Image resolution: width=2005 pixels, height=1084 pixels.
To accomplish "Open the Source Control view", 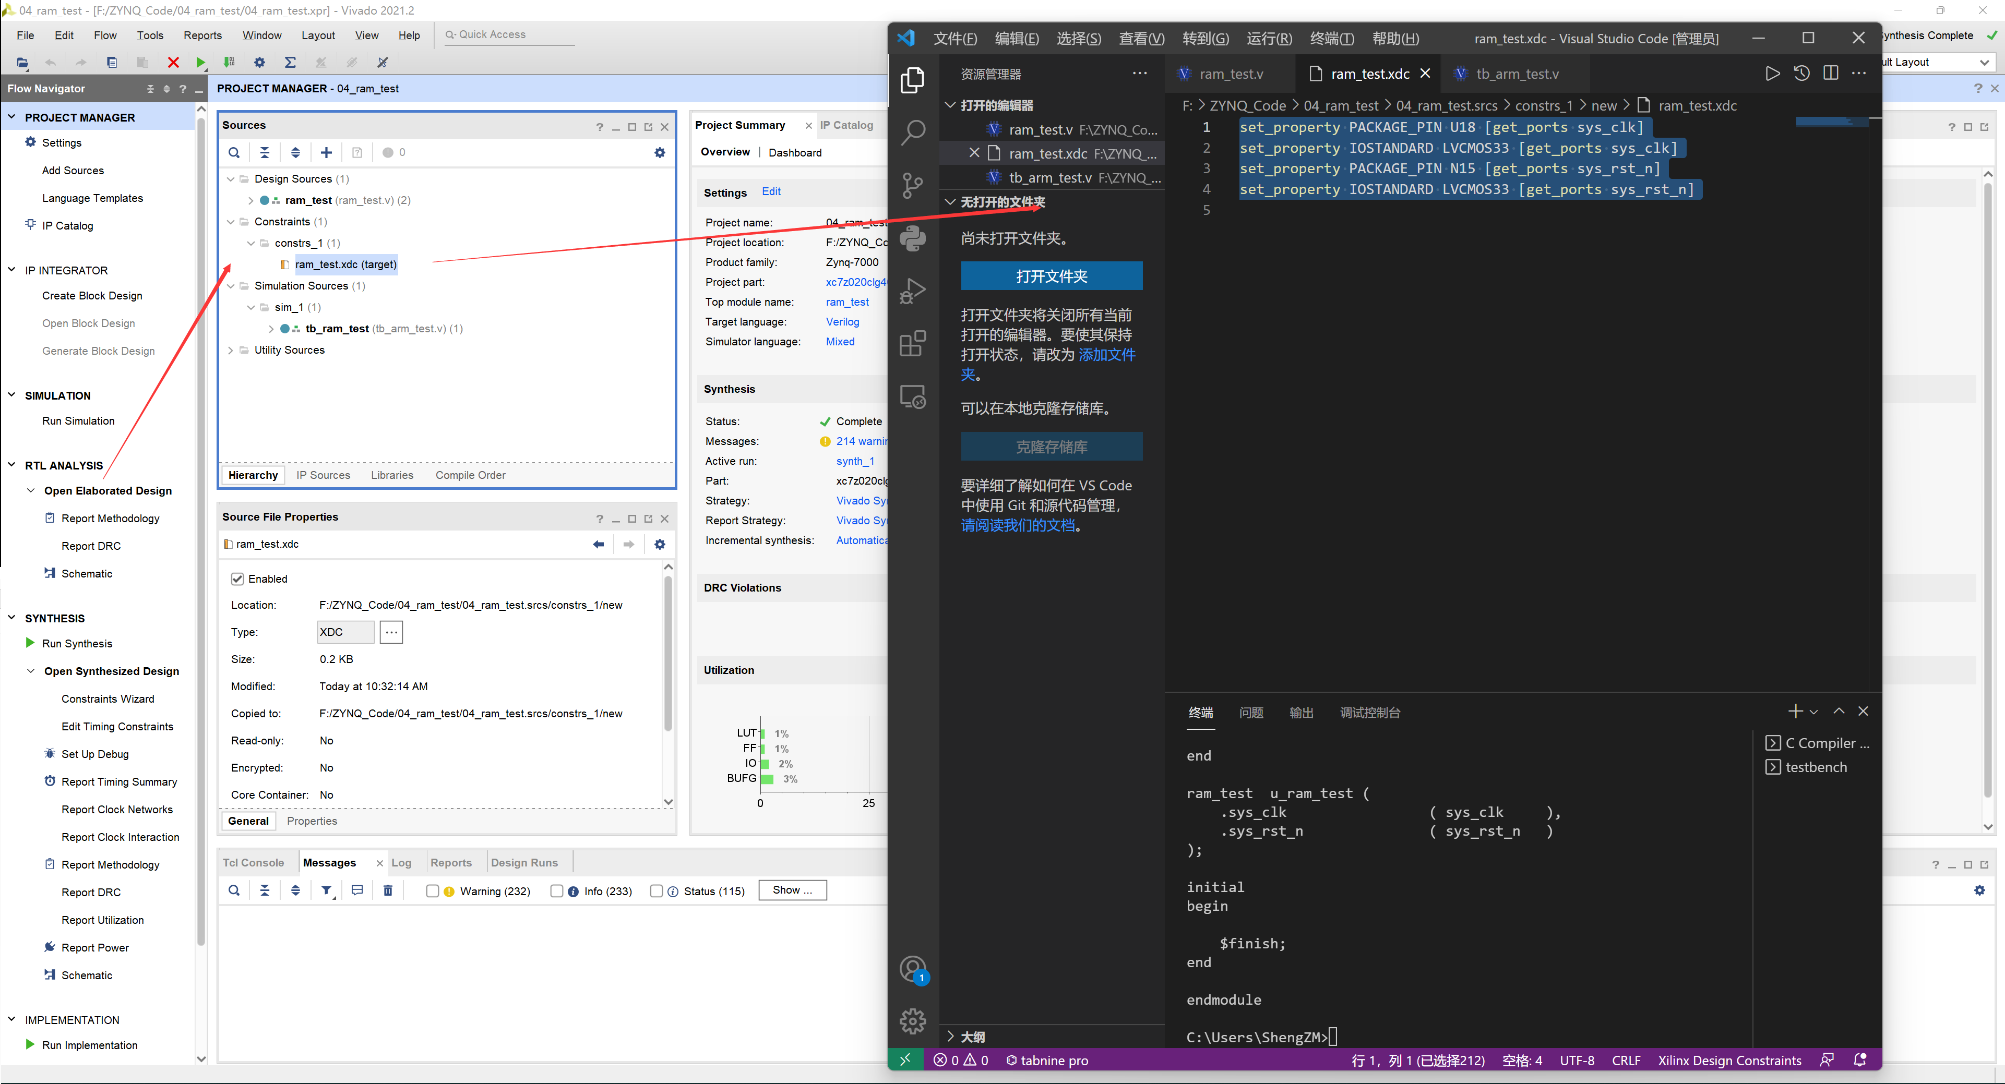I will pos(912,185).
